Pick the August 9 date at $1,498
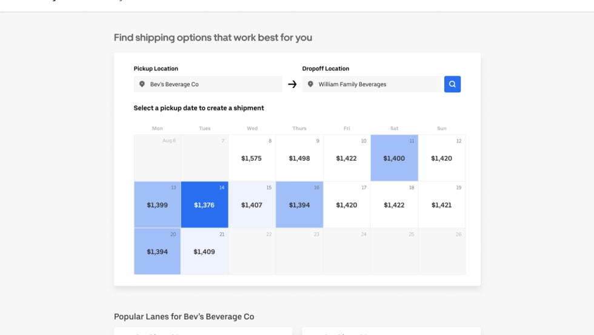This screenshot has width=594, height=335. pos(299,158)
